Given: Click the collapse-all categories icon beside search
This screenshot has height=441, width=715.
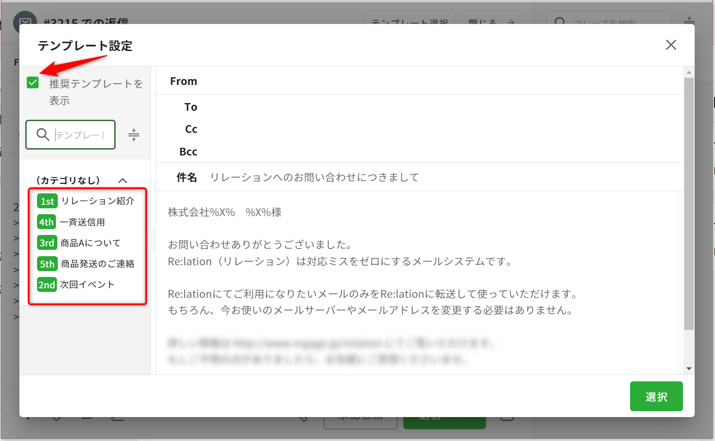Looking at the screenshot, I should (x=134, y=135).
